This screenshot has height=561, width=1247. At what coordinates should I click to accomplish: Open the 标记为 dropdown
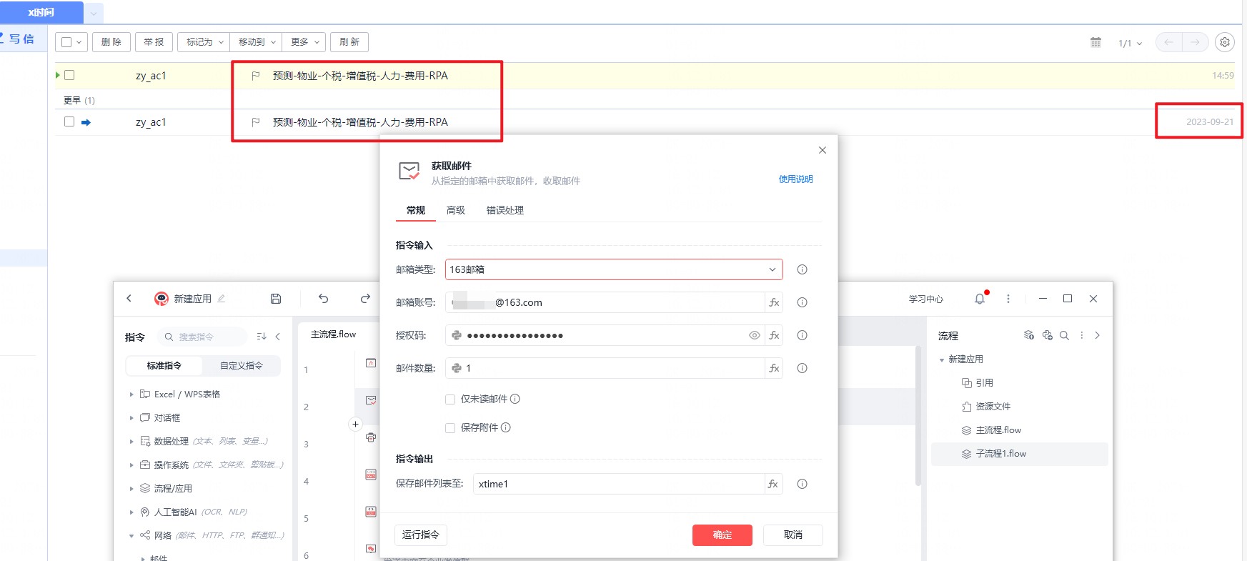(x=204, y=42)
